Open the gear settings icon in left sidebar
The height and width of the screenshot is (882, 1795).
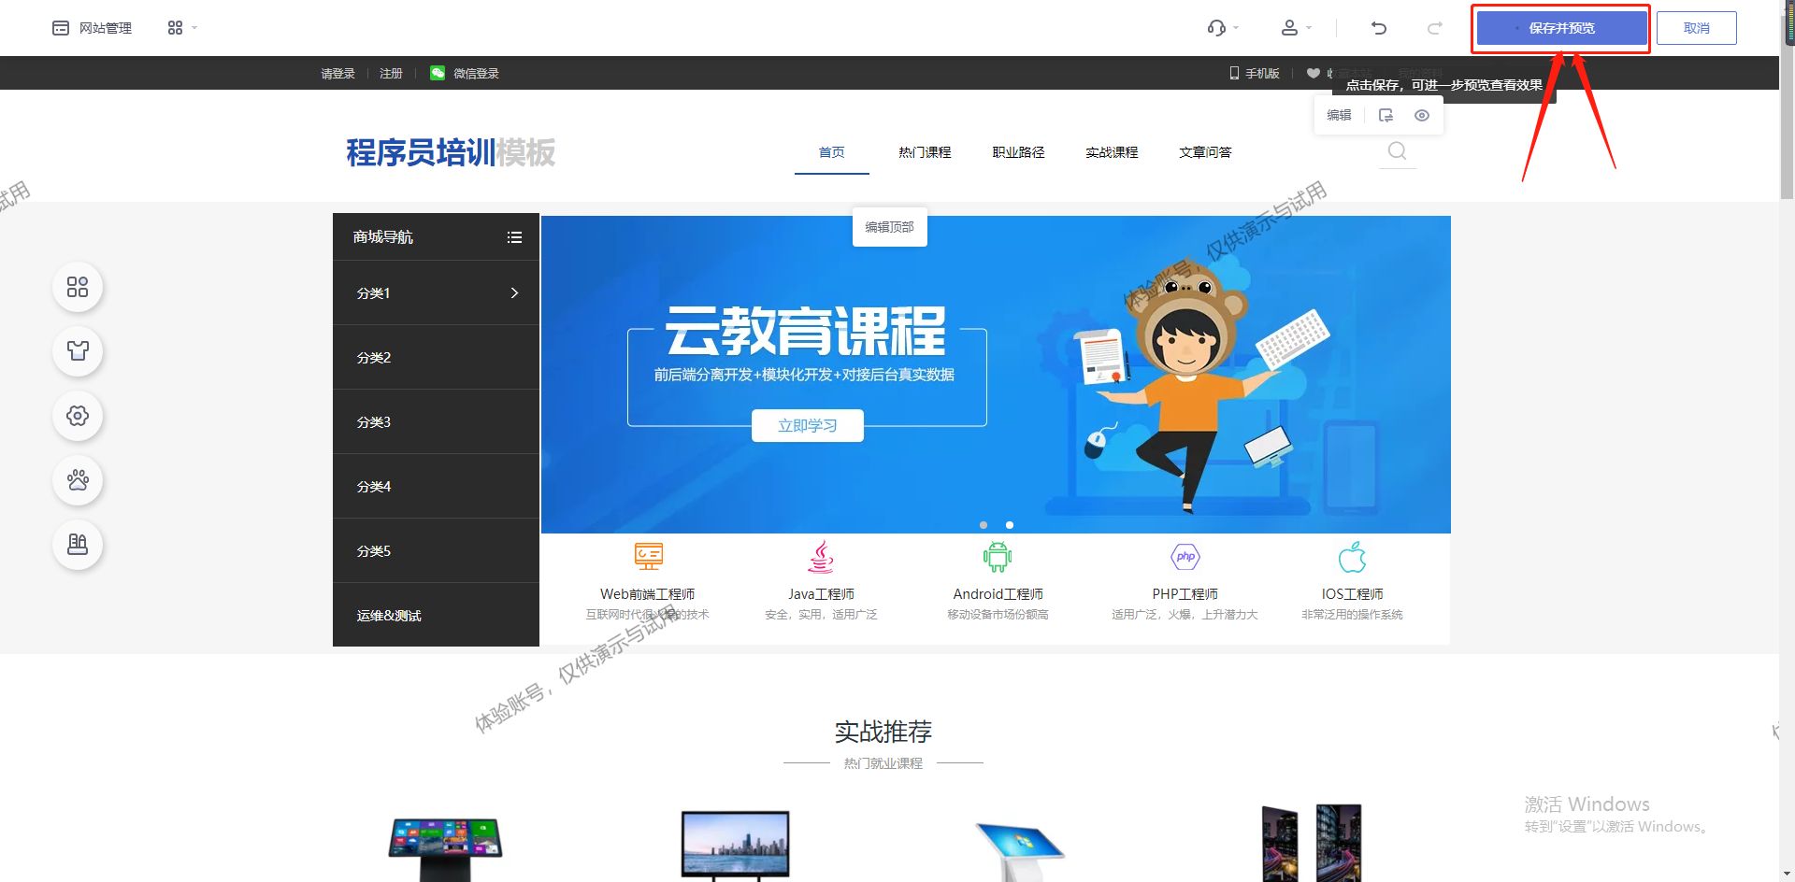coord(78,417)
